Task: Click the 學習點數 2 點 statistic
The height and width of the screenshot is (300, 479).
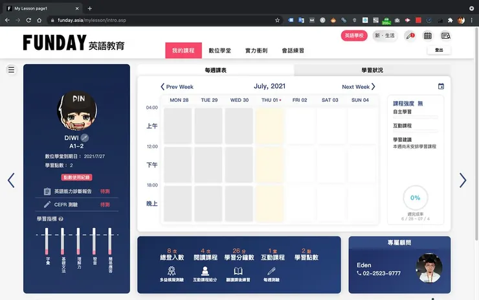Action: pyautogui.click(x=306, y=255)
